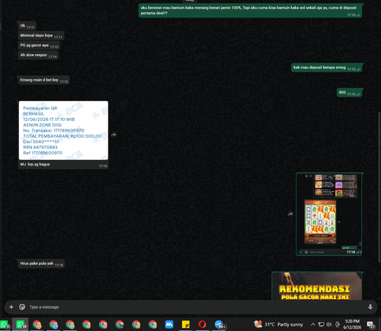Open the attach plus menu
This screenshot has height=331, width=381.
[11, 307]
